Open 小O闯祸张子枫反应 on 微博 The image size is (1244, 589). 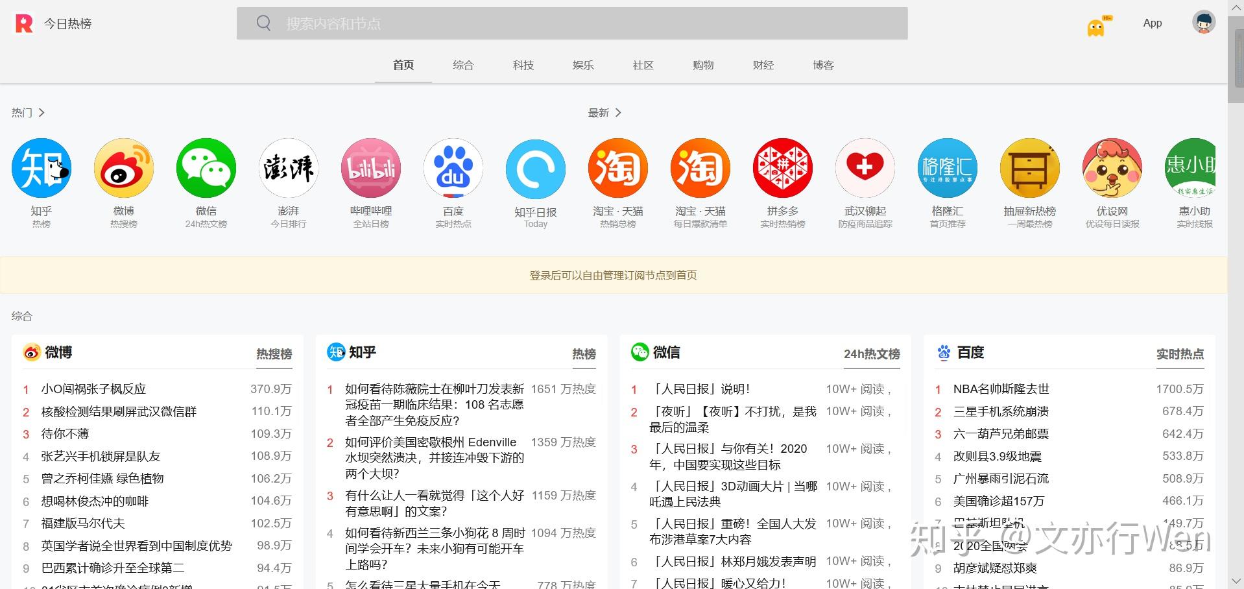93,389
